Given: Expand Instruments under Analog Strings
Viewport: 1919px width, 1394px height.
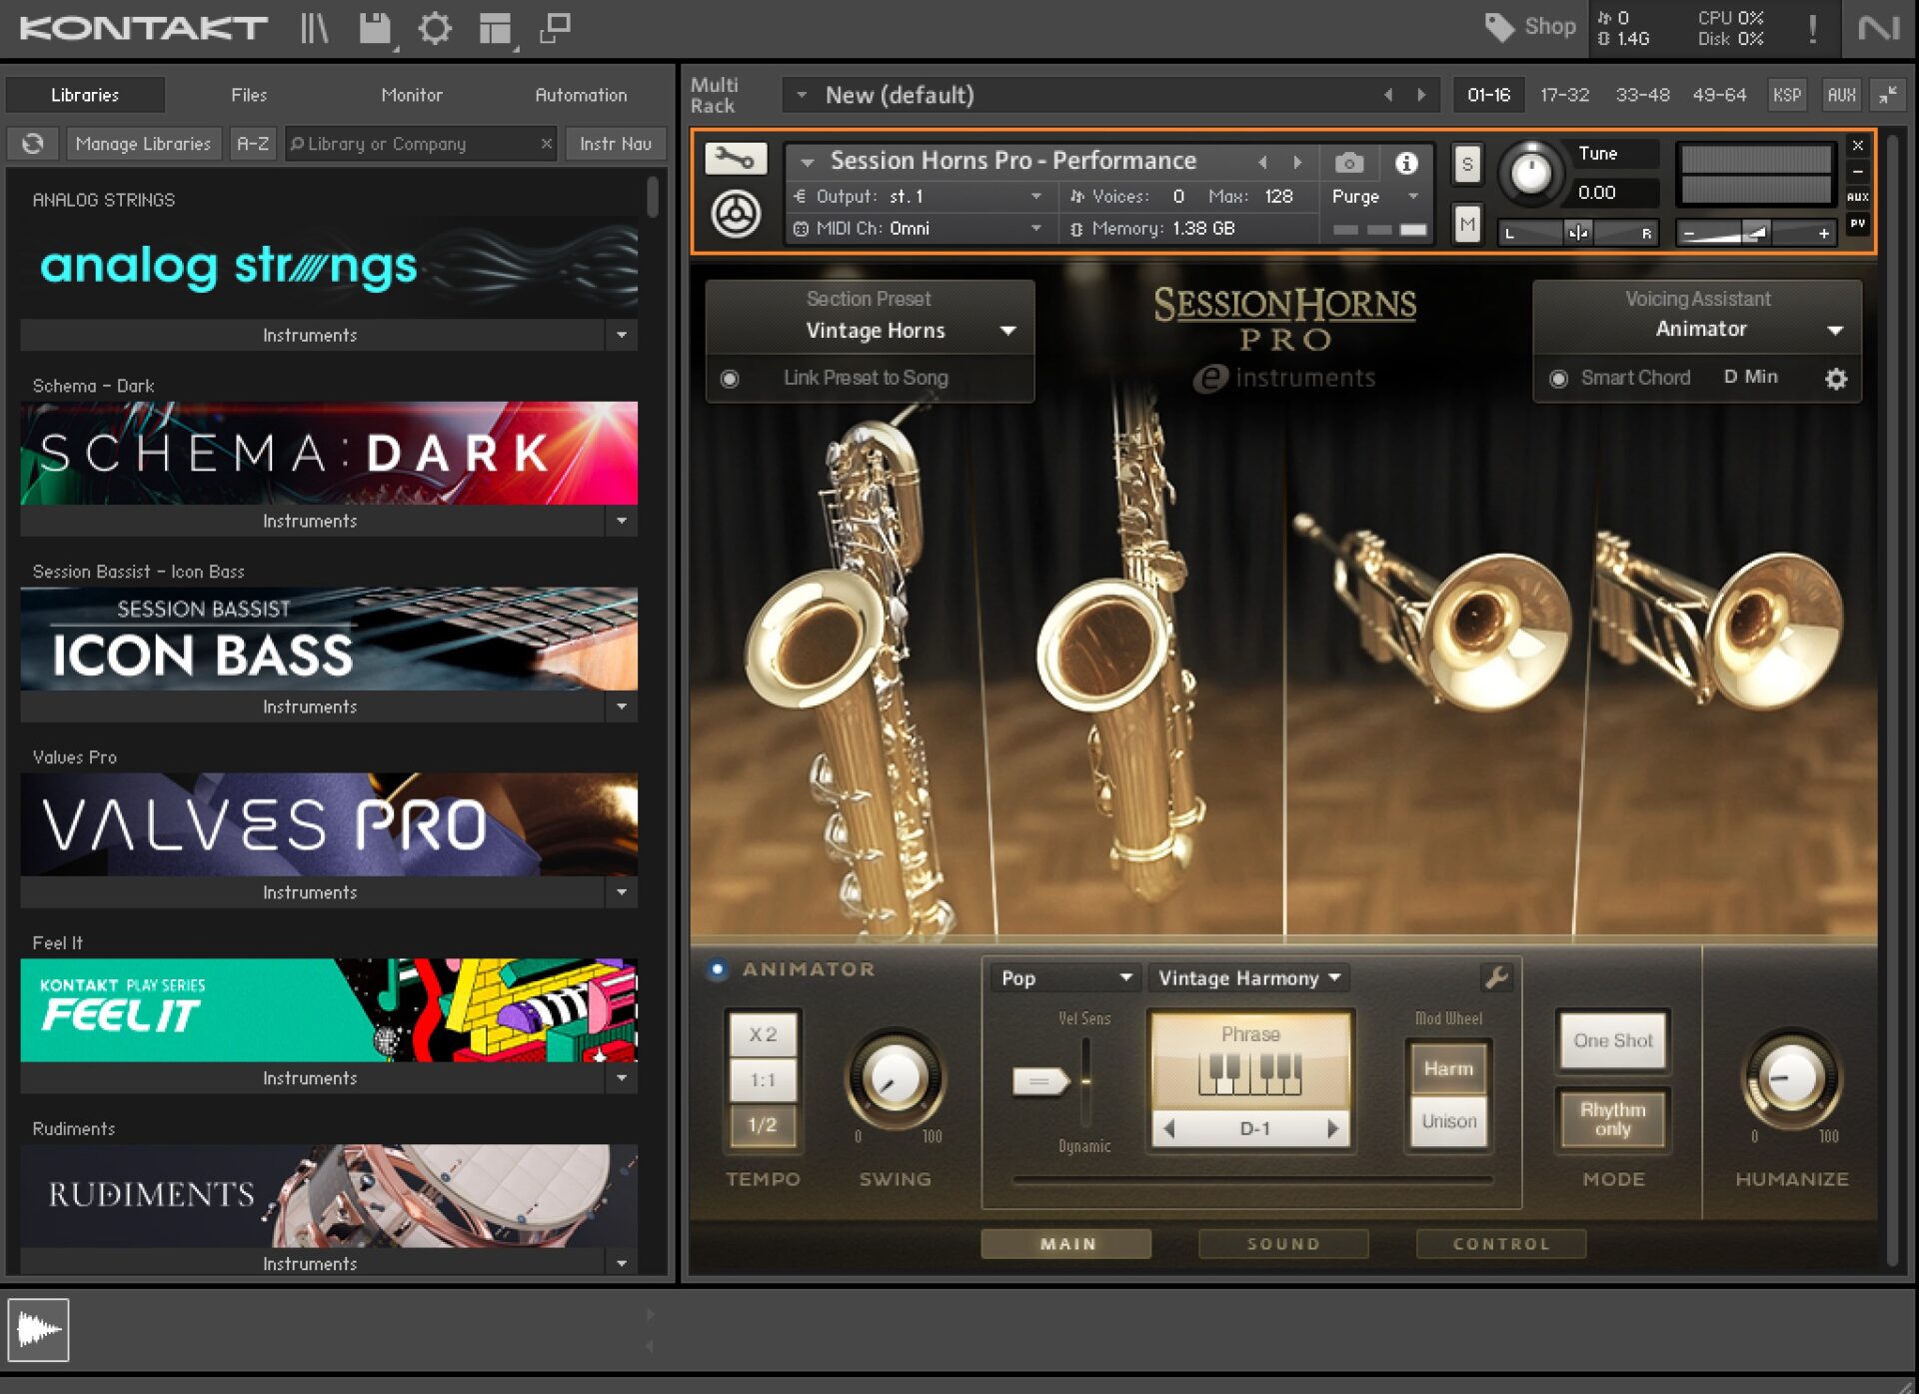Looking at the screenshot, I should point(622,335).
